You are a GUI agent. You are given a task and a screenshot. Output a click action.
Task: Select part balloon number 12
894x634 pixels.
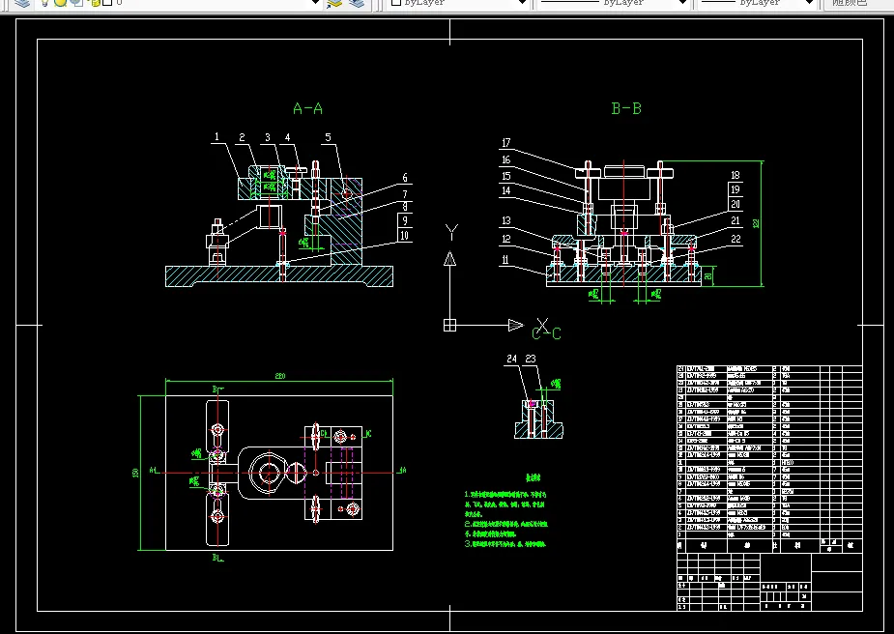[505, 240]
